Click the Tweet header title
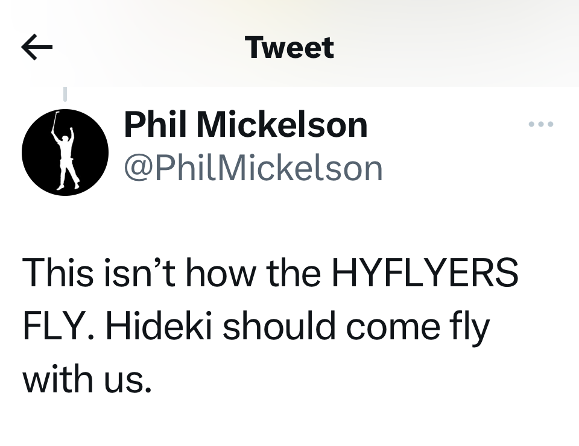The image size is (579, 446). tap(289, 48)
